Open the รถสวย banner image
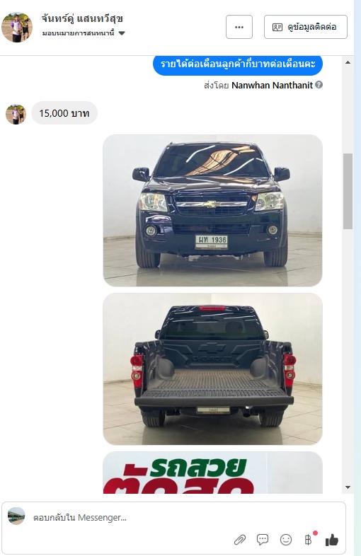This screenshot has width=361, height=556. pos(212,473)
